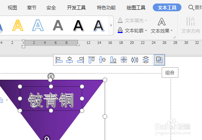Switch to the 绘图工具 tab
The height and width of the screenshot is (140, 202).
point(136,8)
